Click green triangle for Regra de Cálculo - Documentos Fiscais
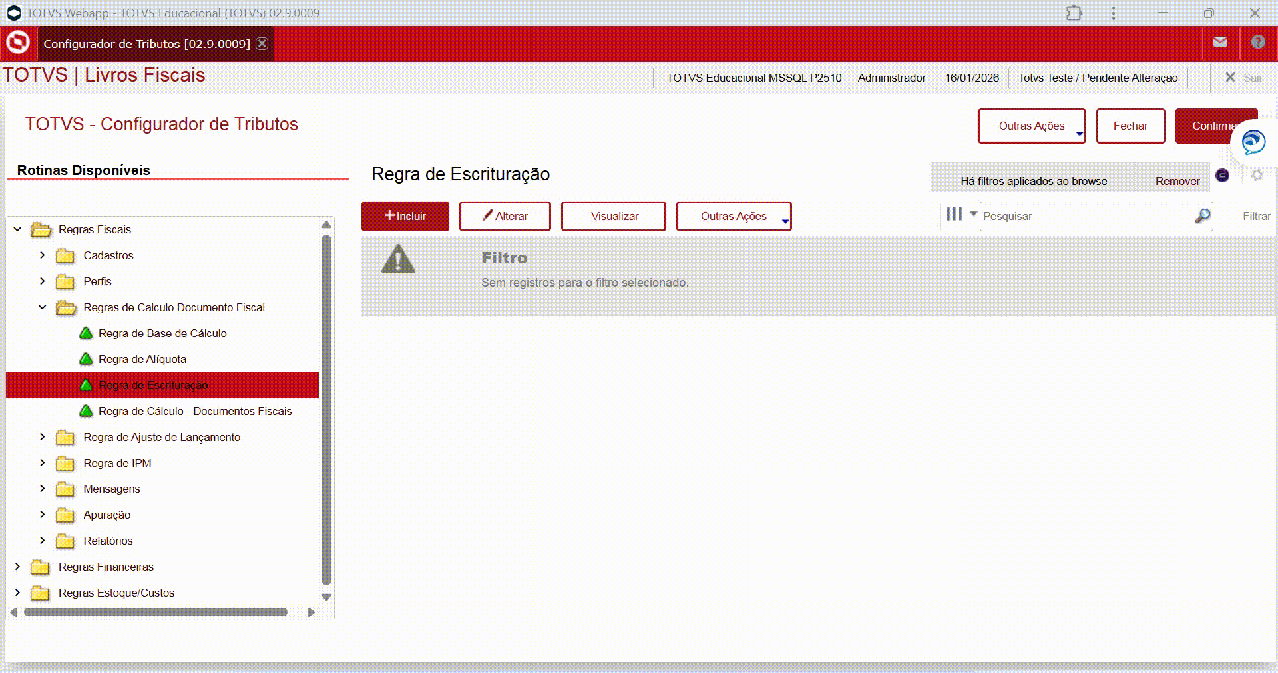Screen dimensions: 1278x673 click(x=86, y=411)
